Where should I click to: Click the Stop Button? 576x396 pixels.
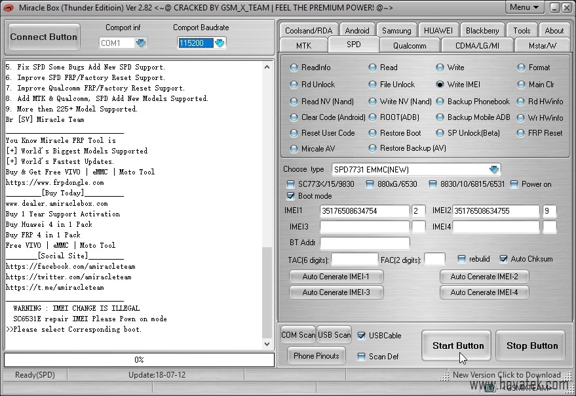pos(531,346)
